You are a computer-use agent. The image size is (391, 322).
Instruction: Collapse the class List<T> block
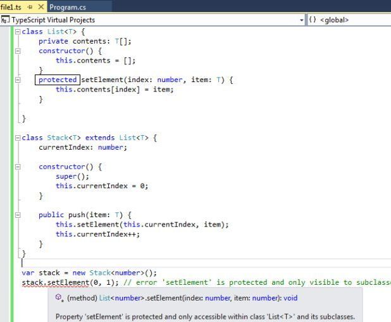[18, 32]
